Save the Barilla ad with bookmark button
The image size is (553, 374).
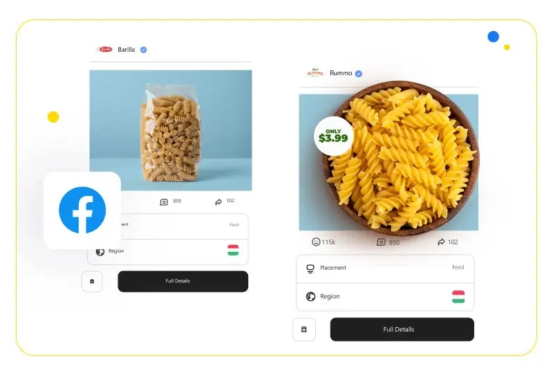pos(92,282)
